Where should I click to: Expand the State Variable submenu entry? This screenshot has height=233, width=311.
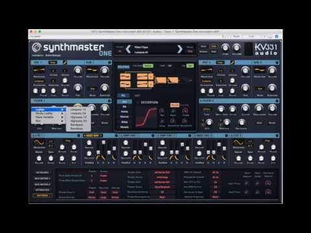pos(49,117)
